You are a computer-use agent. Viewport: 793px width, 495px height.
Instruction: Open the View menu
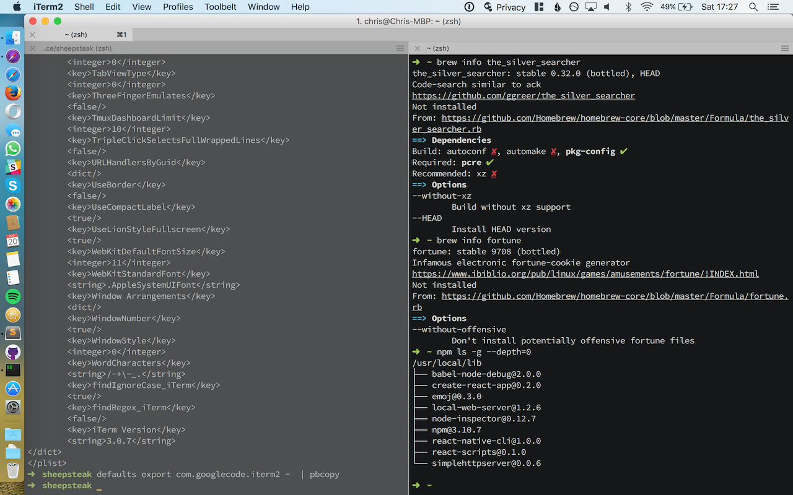click(x=141, y=7)
